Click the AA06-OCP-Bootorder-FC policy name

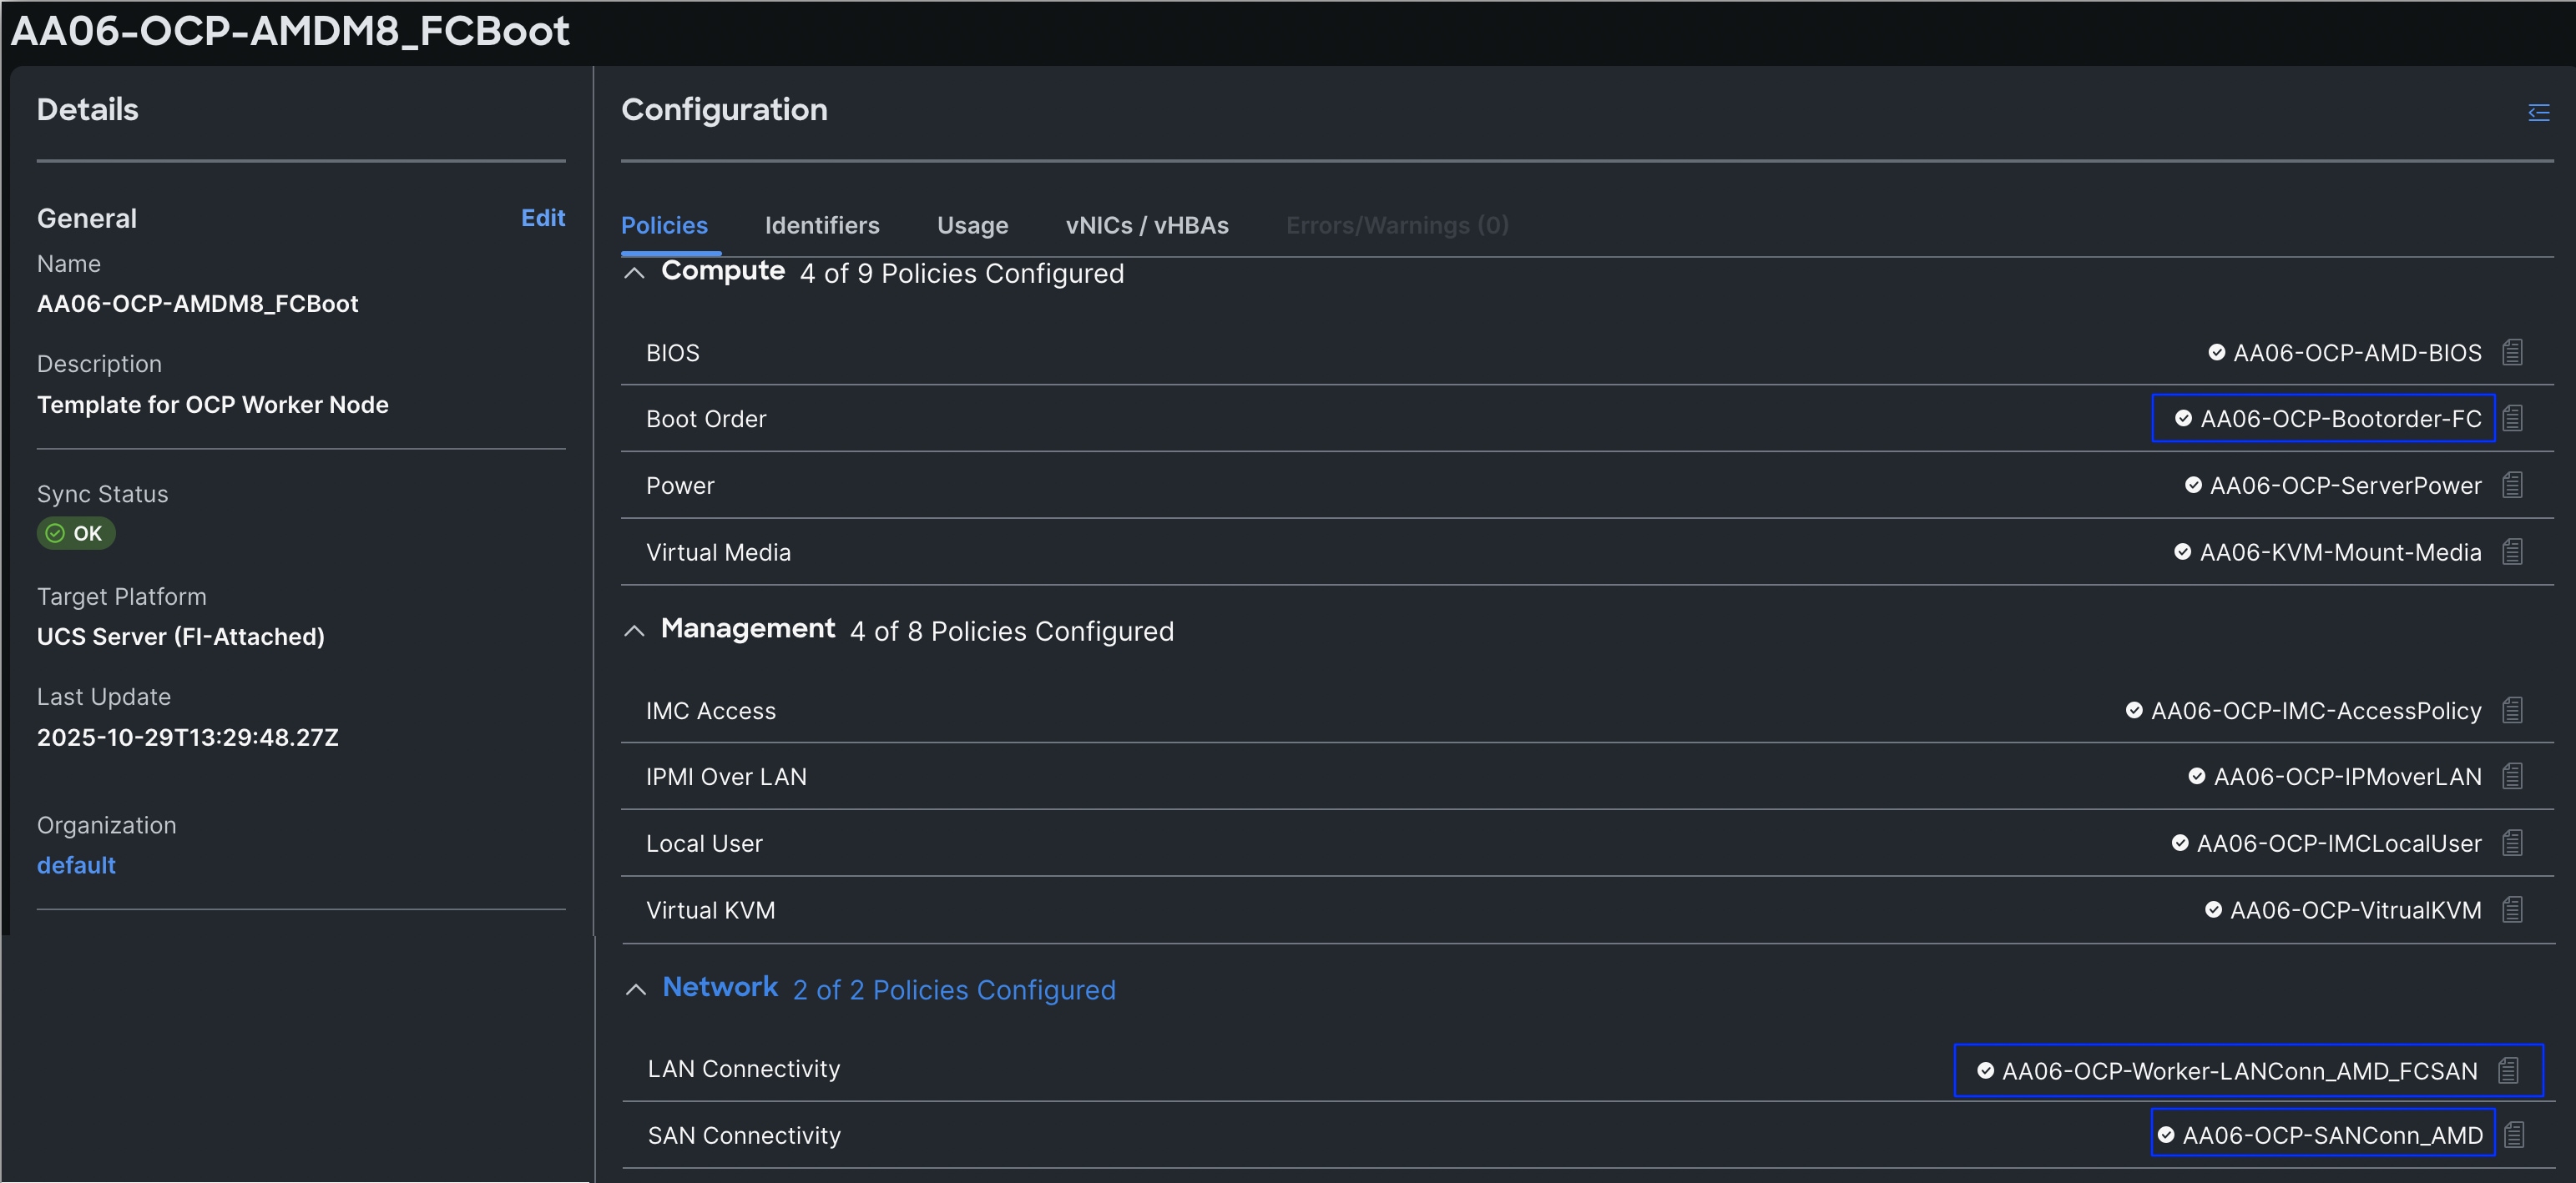pyautogui.click(x=2340, y=419)
